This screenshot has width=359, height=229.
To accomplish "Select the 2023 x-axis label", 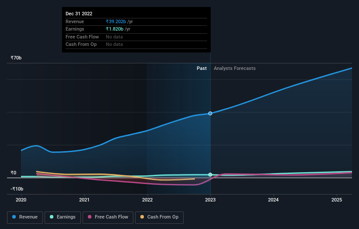I will click(x=210, y=200).
